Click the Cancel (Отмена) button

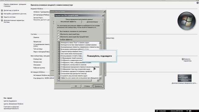click(x=87, y=86)
